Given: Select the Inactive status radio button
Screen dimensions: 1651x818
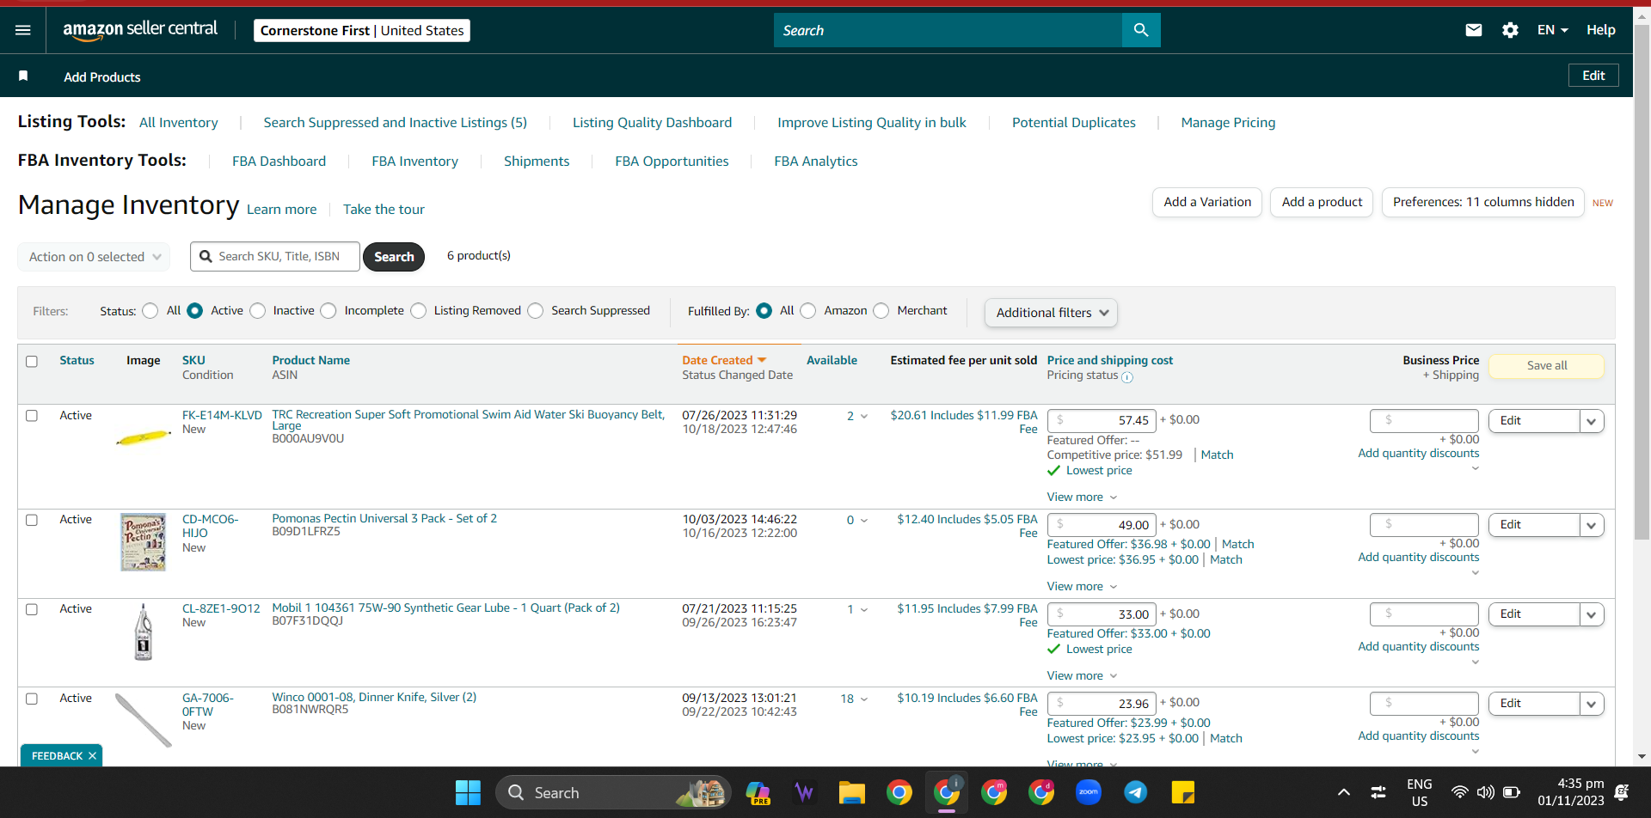Looking at the screenshot, I should [x=258, y=311].
